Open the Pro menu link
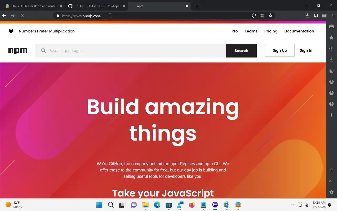The height and width of the screenshot is (211, 337). pos(235,31)
